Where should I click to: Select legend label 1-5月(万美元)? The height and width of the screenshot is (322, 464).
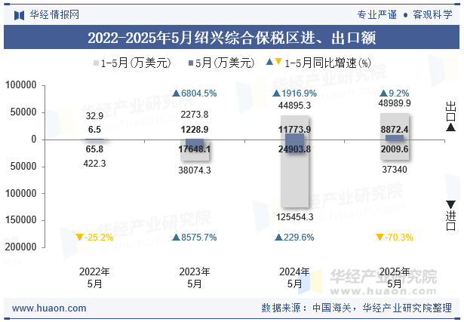[136, 63]
